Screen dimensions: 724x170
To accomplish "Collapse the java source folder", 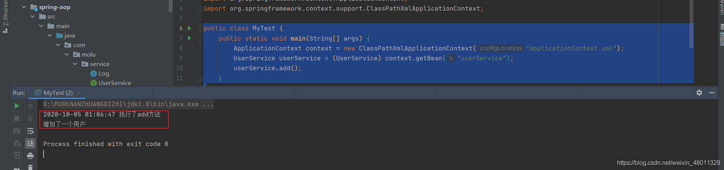I will (50, 35).
